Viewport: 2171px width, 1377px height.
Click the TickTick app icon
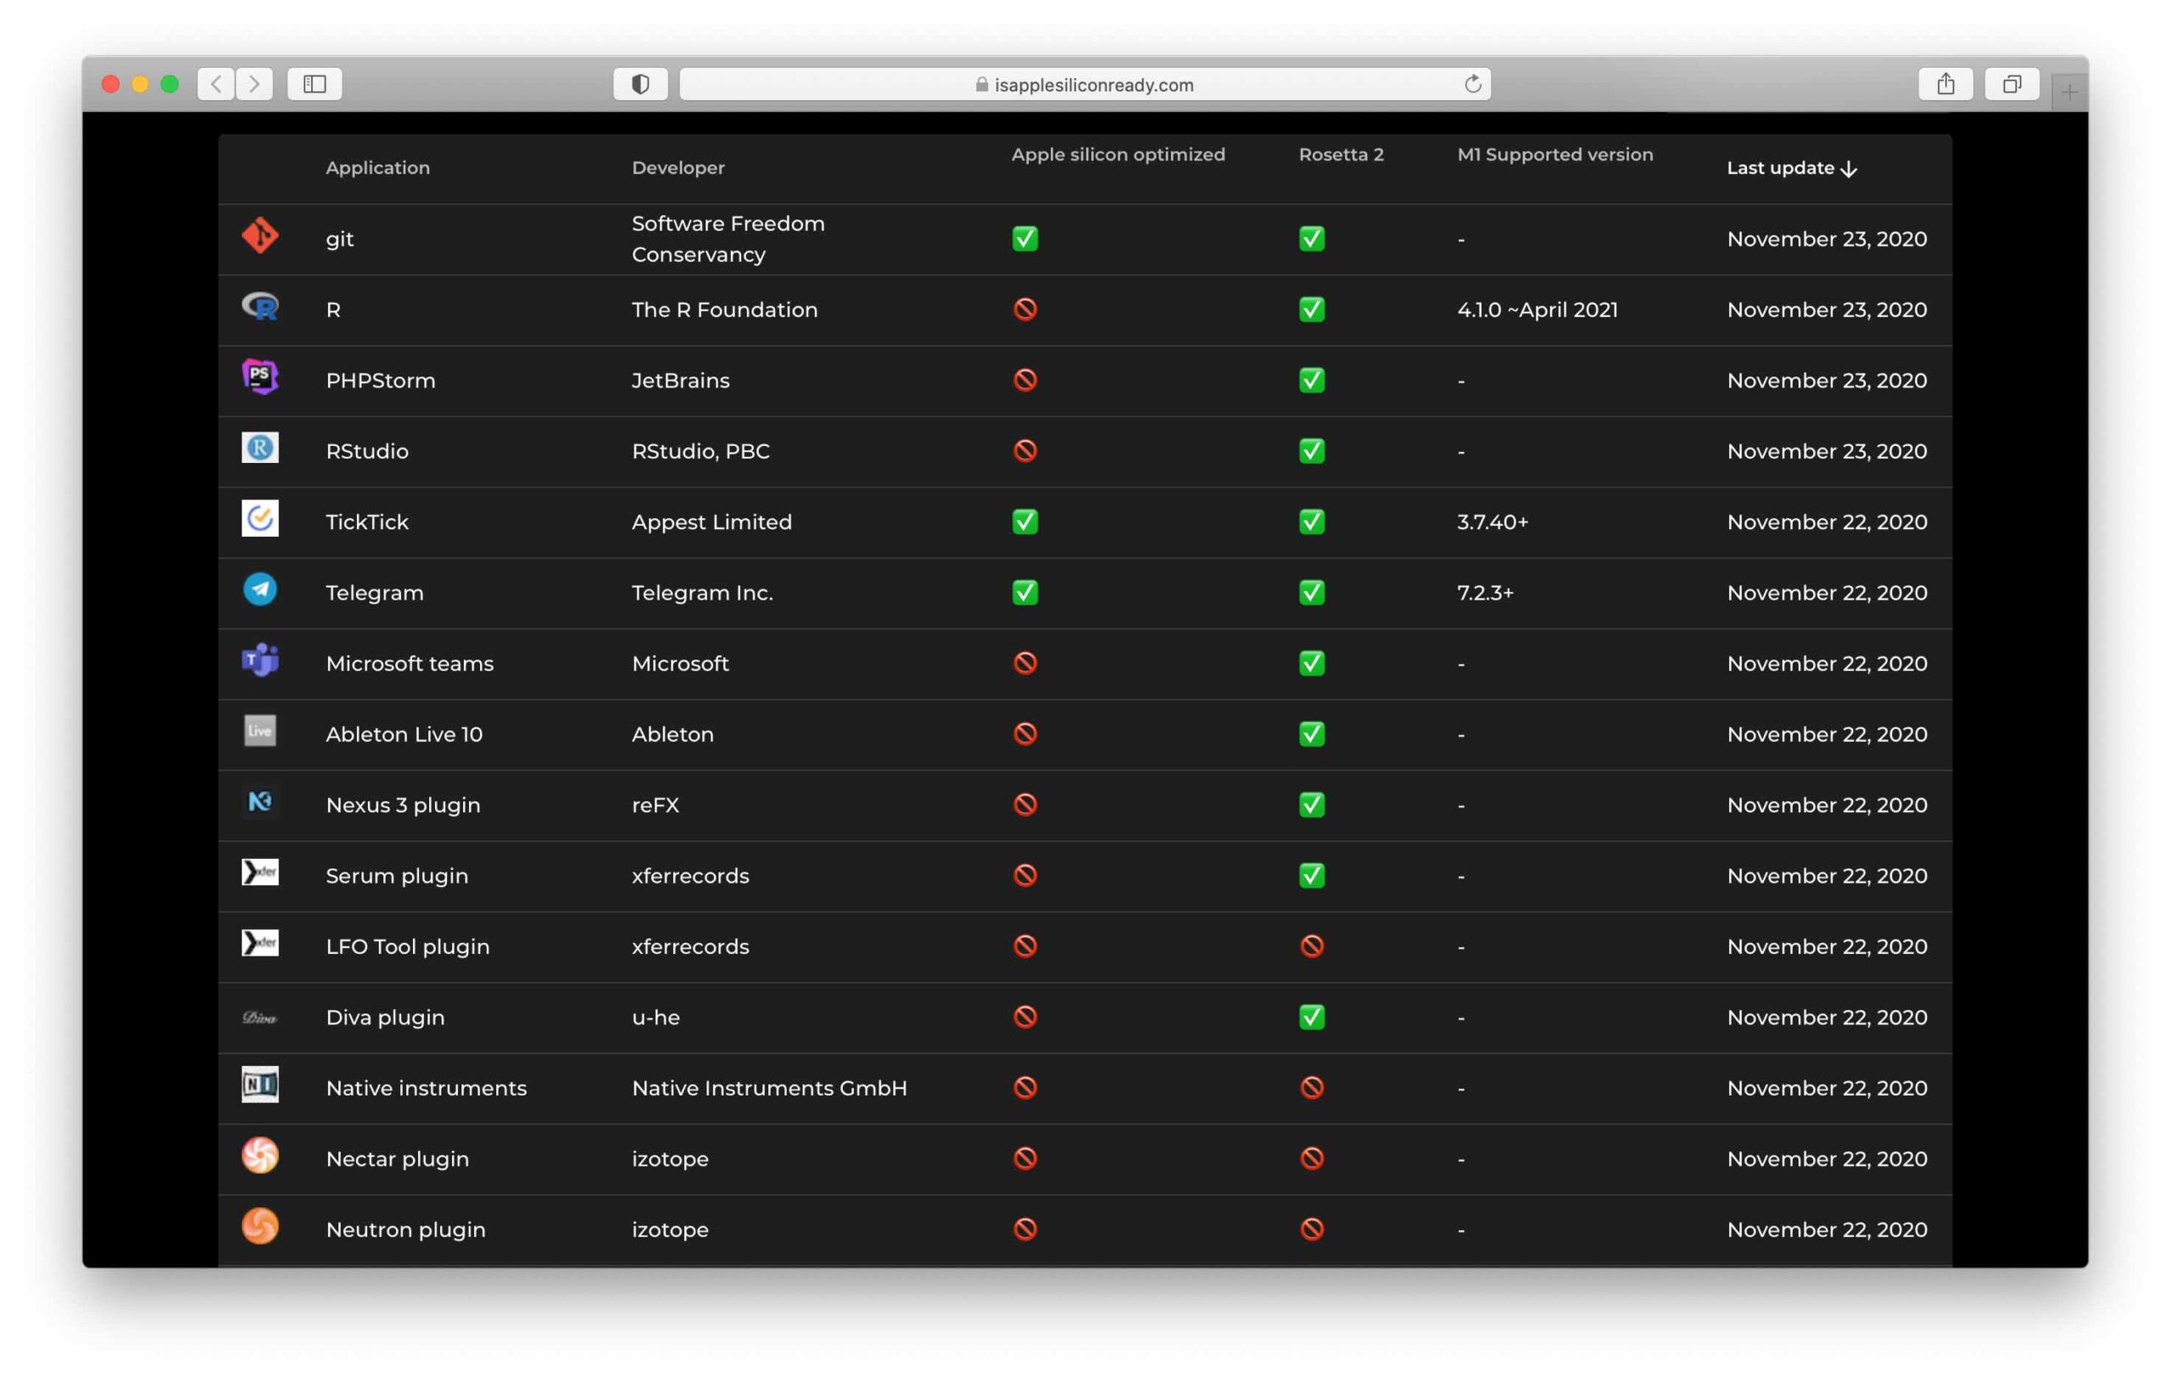pos(260,519)
